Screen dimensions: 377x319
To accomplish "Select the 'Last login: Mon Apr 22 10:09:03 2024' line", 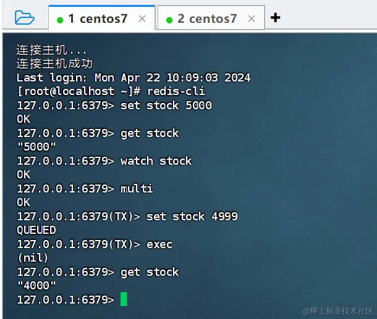I will [x=133, y=78].
